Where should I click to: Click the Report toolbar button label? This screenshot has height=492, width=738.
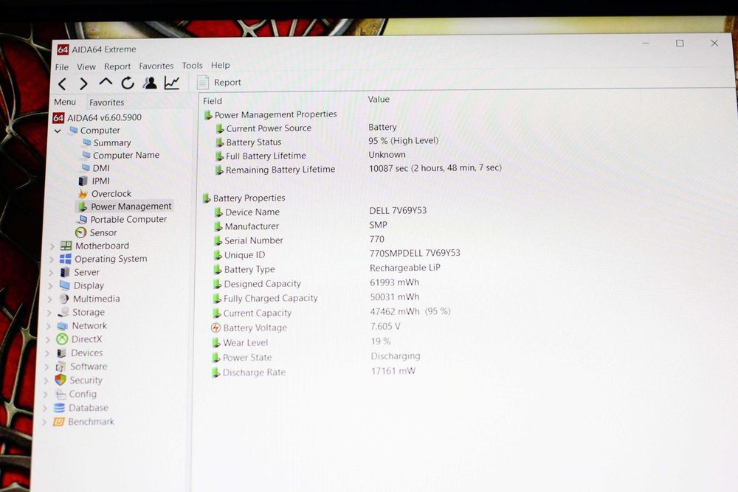227,83
